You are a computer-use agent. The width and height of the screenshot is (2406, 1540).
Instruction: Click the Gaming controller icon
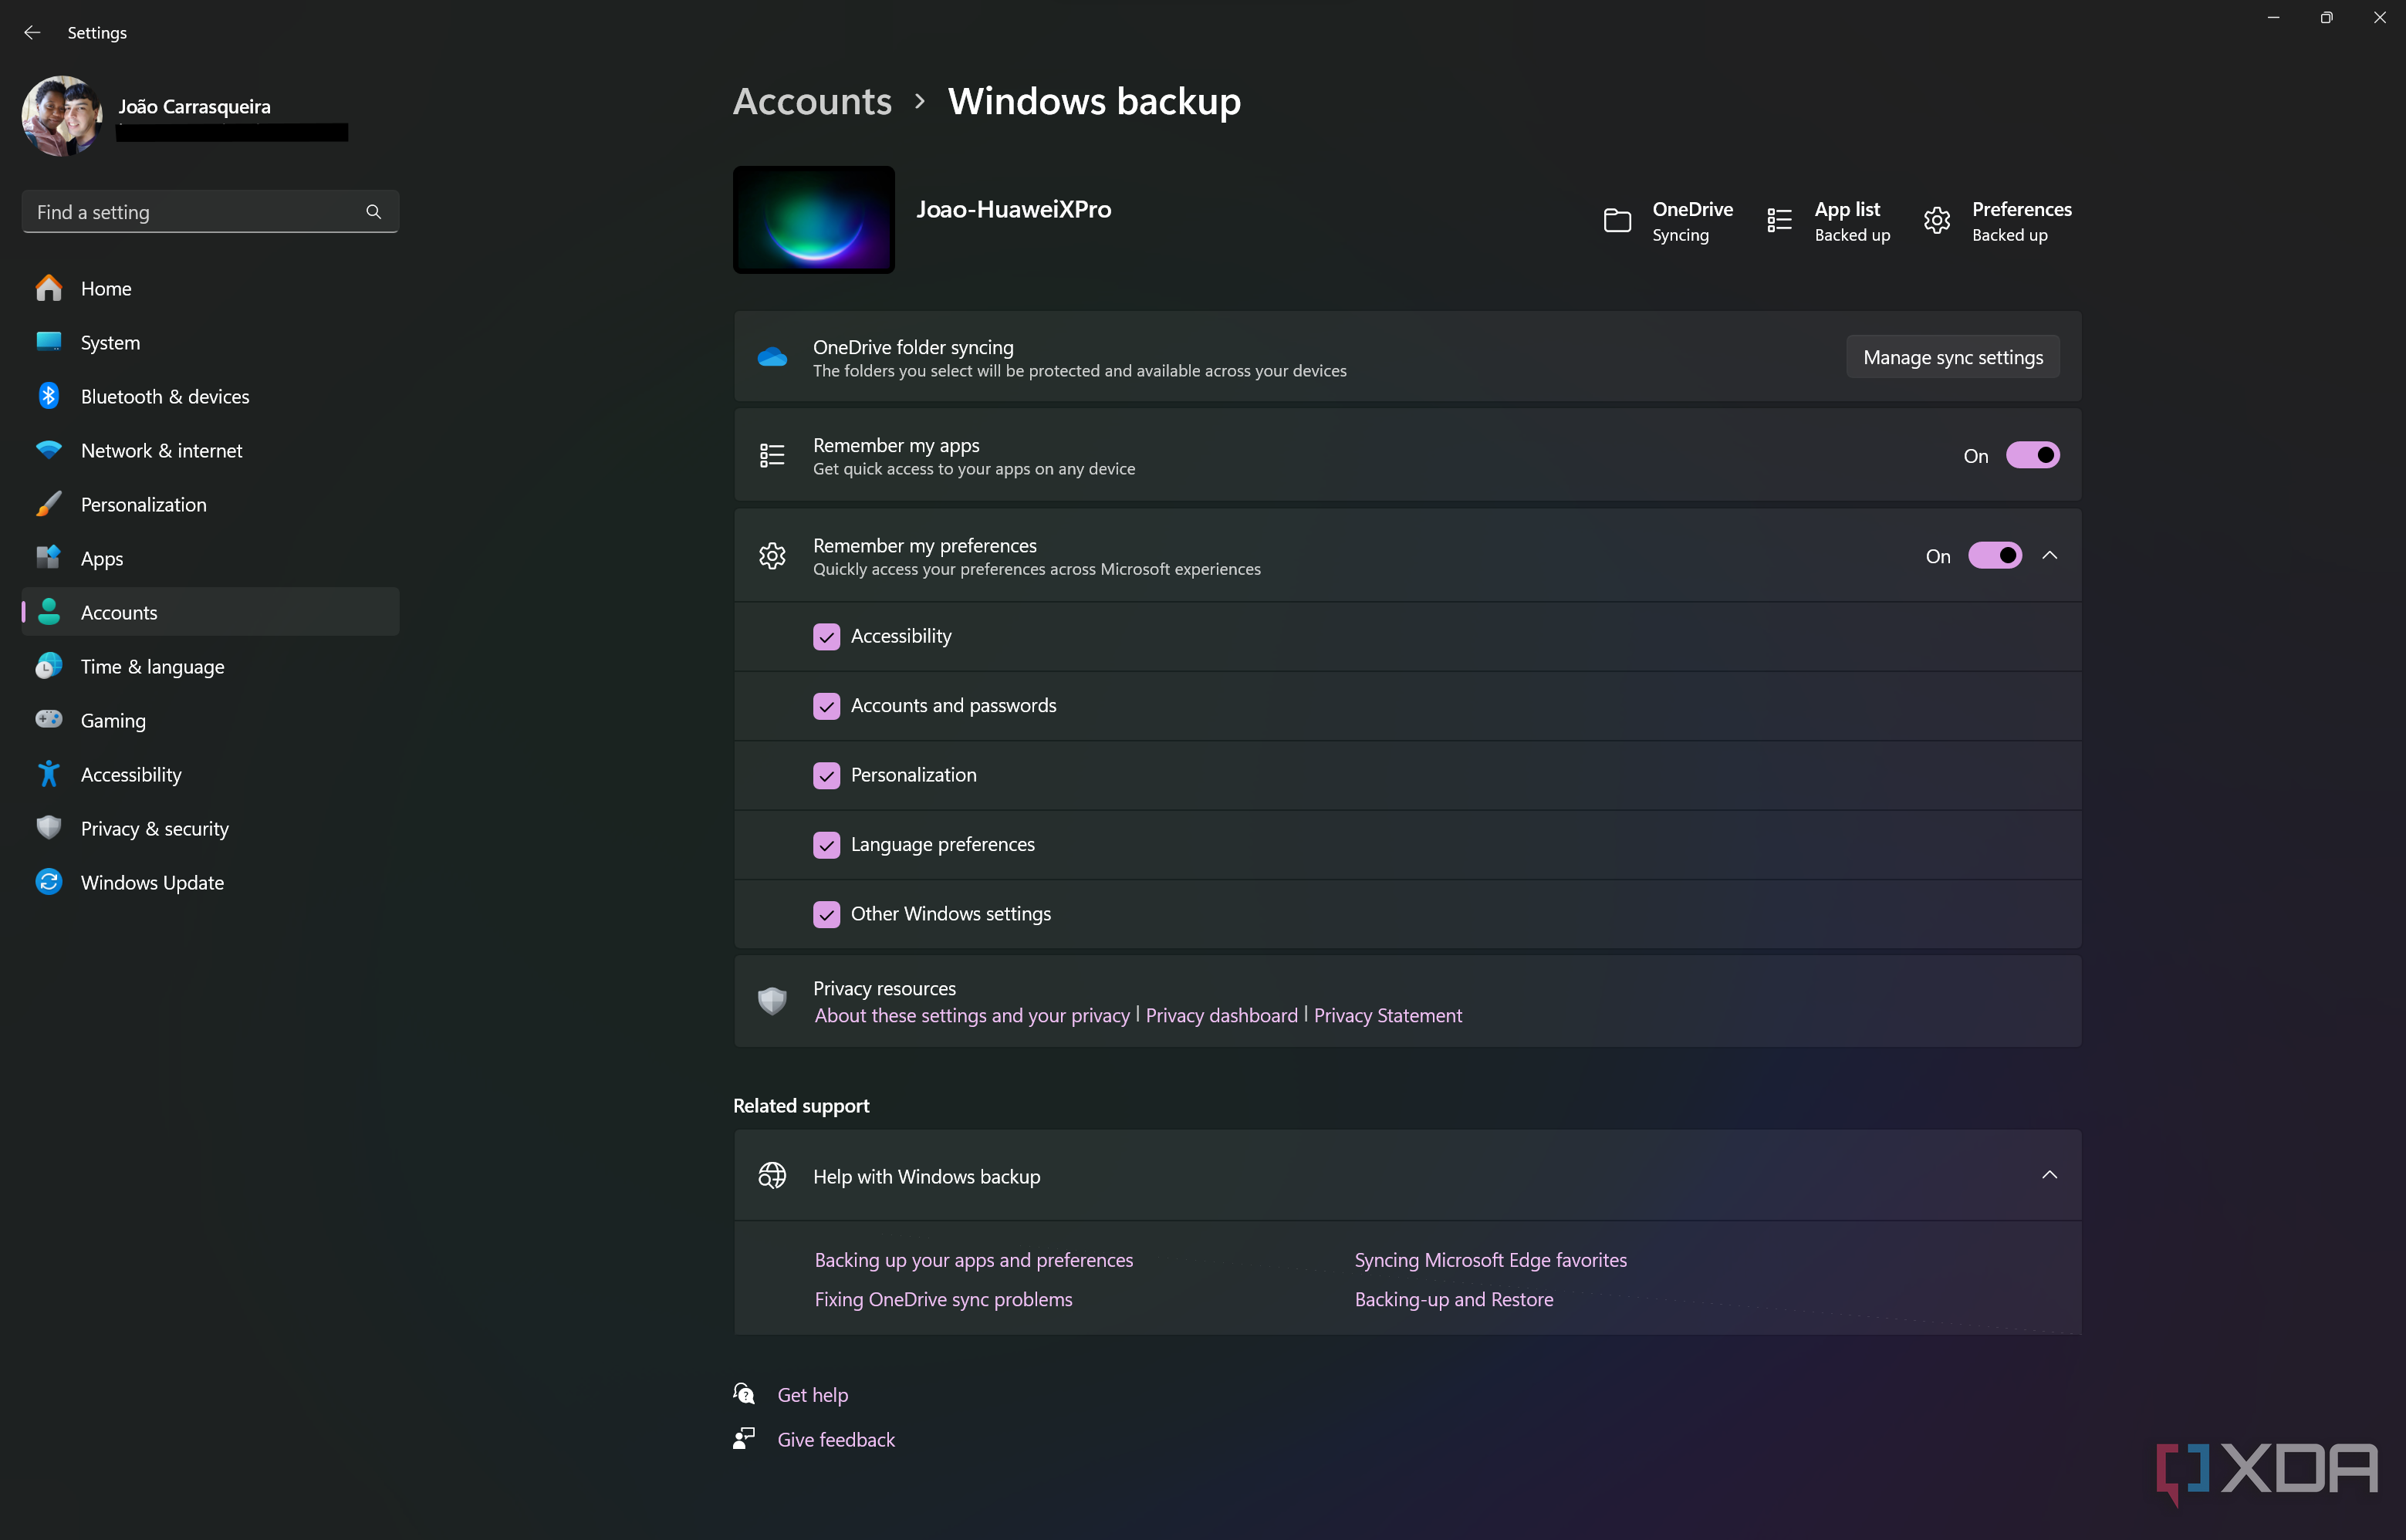[49, 720]
